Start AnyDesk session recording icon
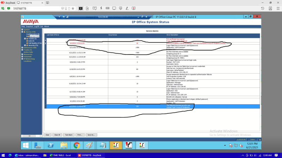Viewport: 282px width, 158px height. [134, 8]
